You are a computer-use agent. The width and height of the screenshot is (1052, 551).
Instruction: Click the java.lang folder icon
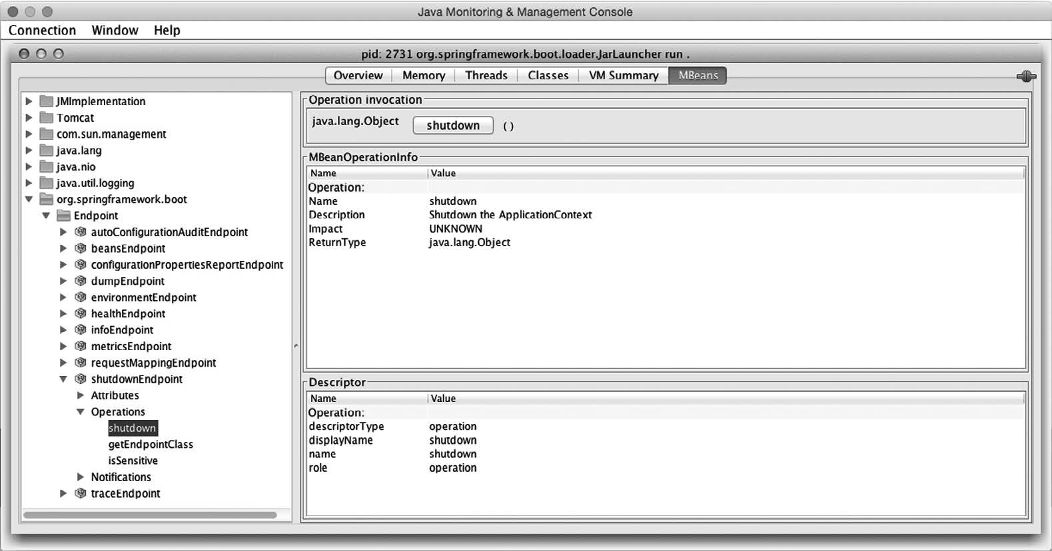(46, 150)
